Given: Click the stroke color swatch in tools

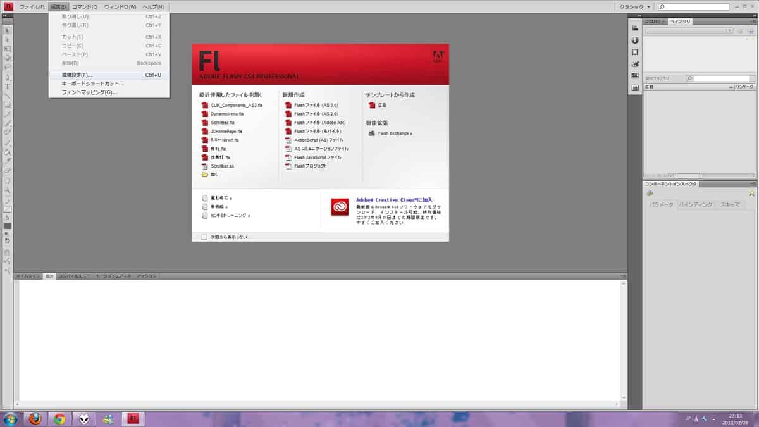Looking at the screenshot, I should 8,209.
